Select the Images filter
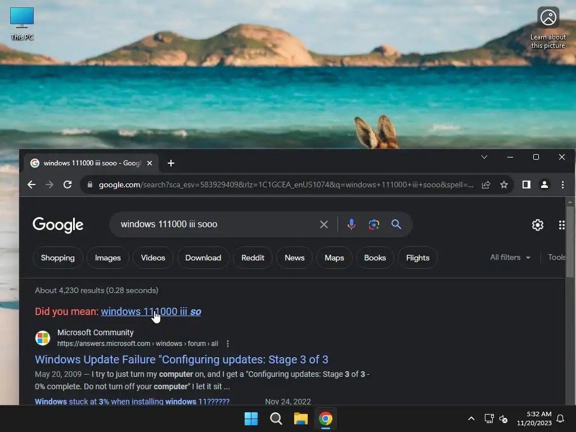Image resolution: width=576 pixels, height=432 pixels. tap(107, 258)
